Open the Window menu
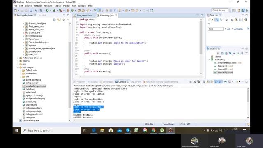This screenshot has width=263, height=148. (x=82, y=6)
